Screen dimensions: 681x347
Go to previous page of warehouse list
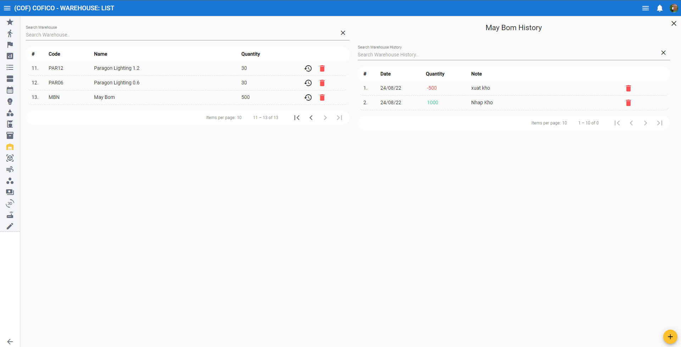(x=311, y=118)
